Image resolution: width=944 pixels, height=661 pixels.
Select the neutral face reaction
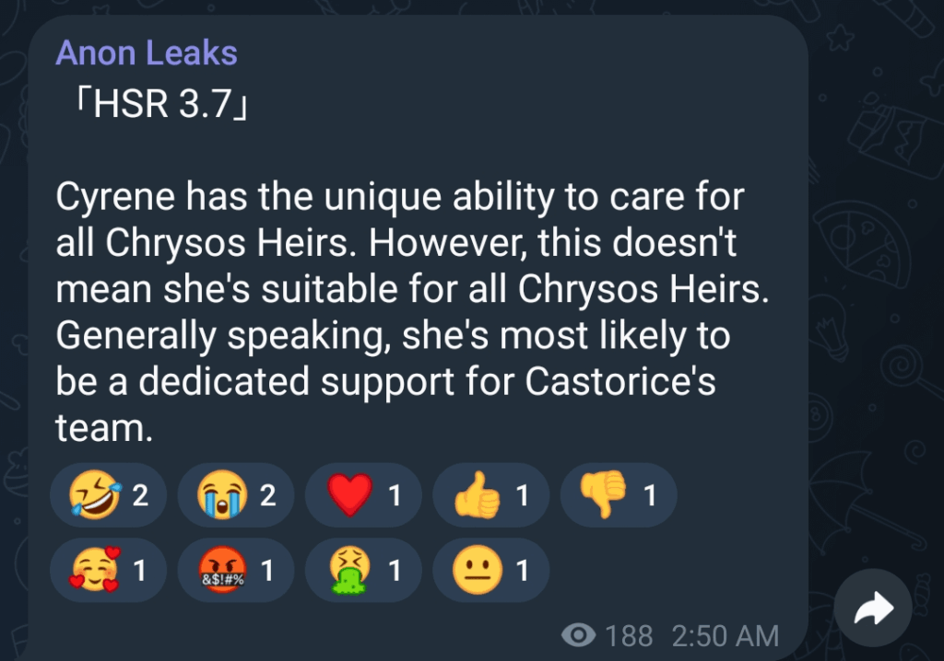490,569
